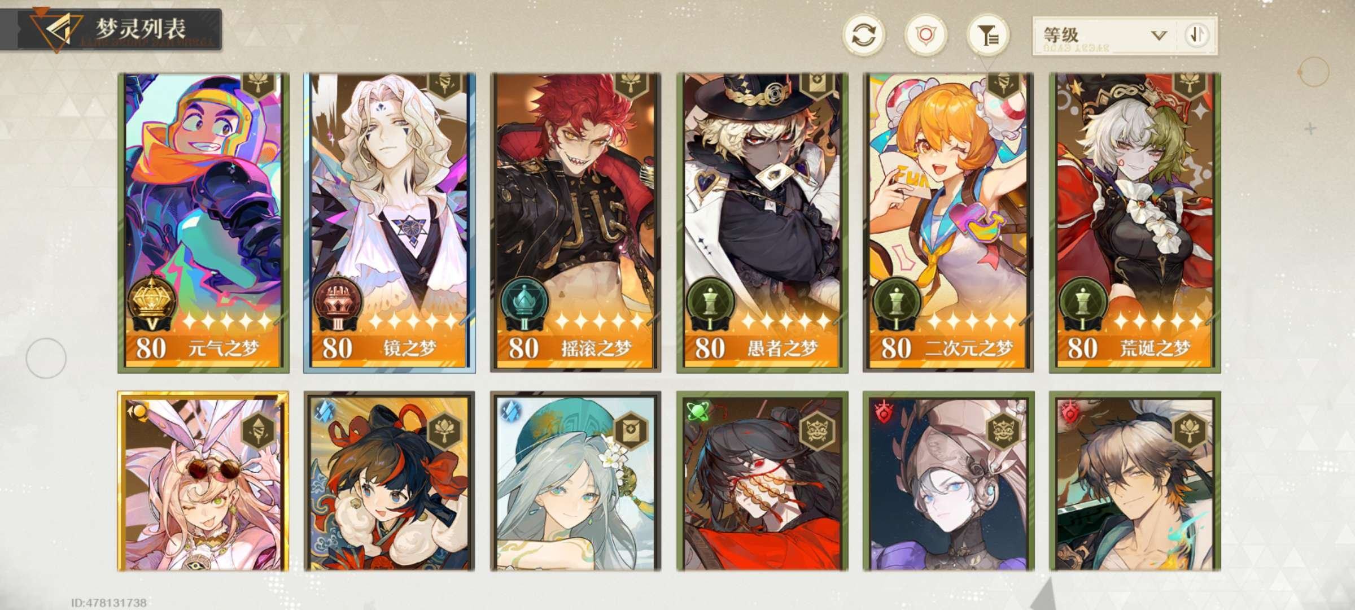The height and width of the screenshot is (610, 1355).
Task: Select the 镜之梦 character card
Action: 390,223
